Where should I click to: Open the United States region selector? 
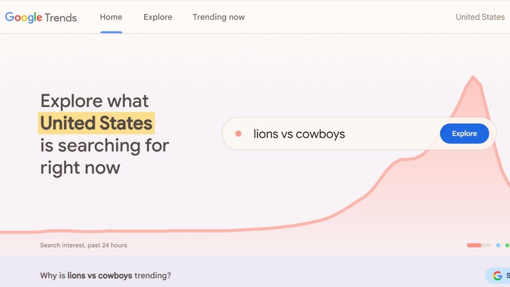pos(480,17)
